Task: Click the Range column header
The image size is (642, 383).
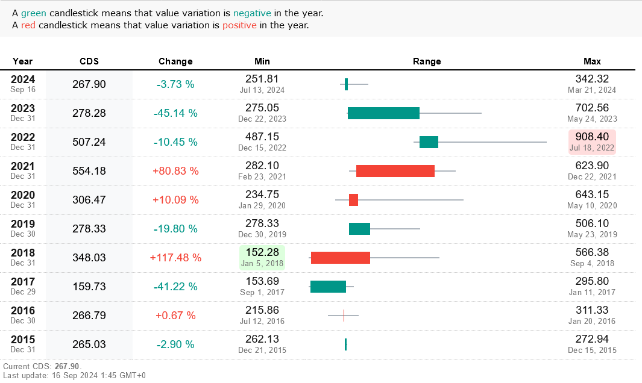Action: (427, 61)
